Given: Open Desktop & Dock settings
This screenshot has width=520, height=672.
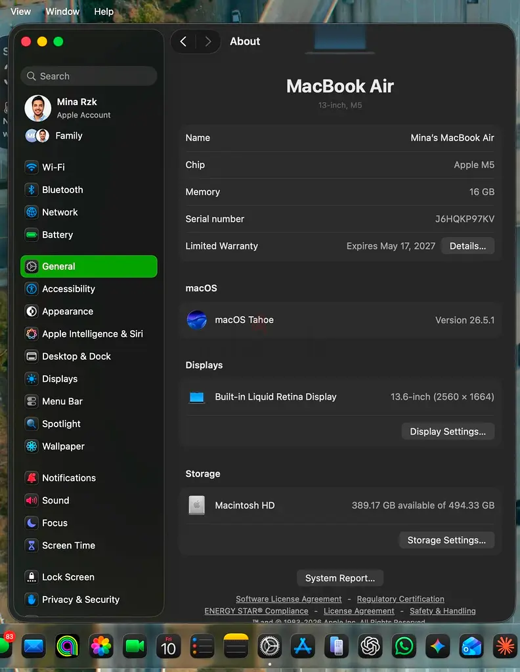Looking at the screenshot, I should point(89,356).
